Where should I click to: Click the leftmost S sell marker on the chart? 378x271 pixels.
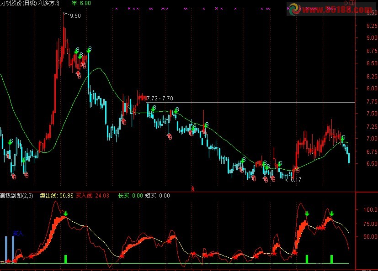tap(11, 141)
